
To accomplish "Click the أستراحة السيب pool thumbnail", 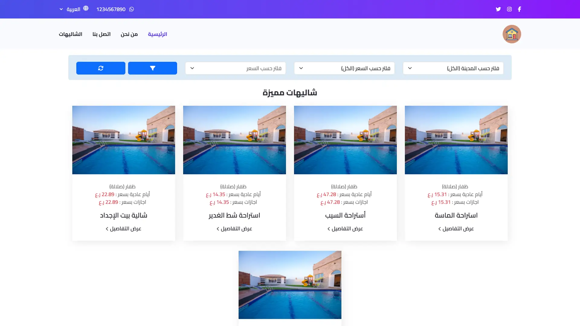I will [345, 140].
